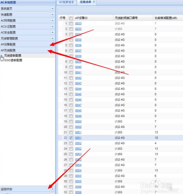The height and width of the screenshot is (194, 183).
Task: Check the row 1 checkbox for AP 0033
Action: coord(71,23)
